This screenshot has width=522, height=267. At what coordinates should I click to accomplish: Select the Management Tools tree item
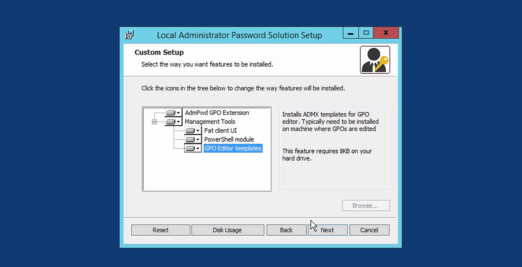(210, 122)
